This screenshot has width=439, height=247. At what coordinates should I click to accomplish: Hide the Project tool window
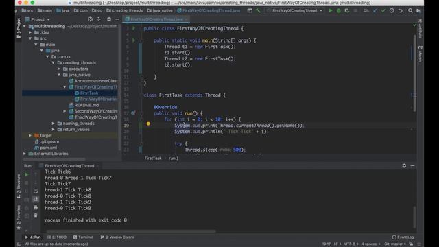click(117, 19)
